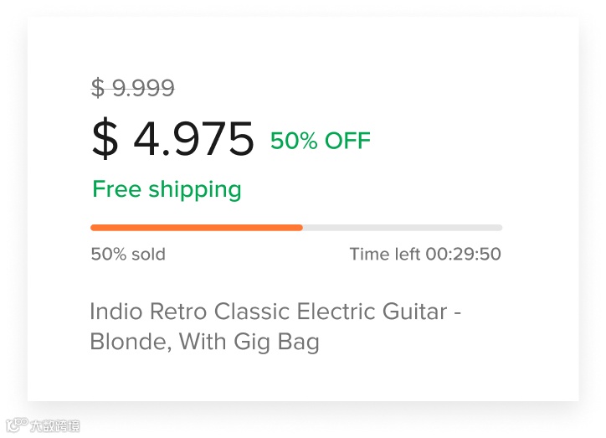
Task: Click the sale price $ 4.975
Action: 172,139
